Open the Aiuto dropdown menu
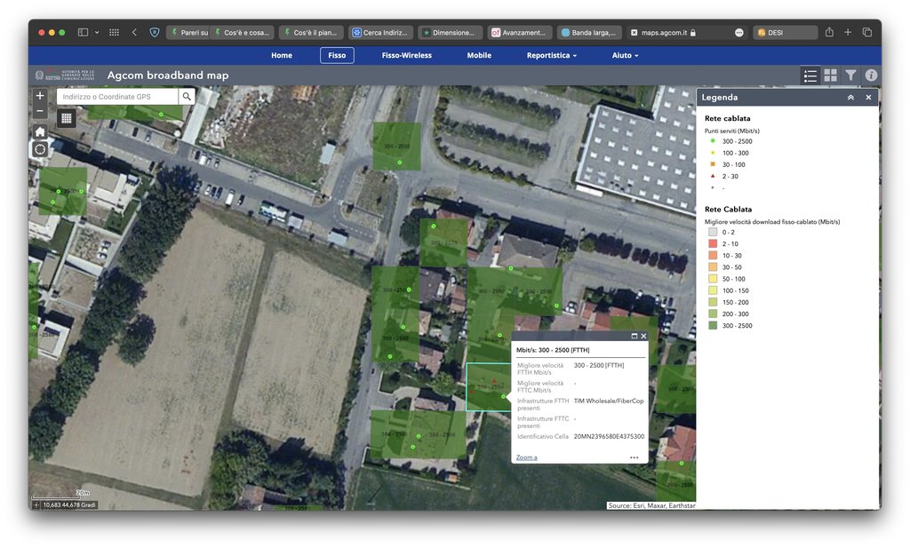The image size is (910, 548). tap(625, 55)
